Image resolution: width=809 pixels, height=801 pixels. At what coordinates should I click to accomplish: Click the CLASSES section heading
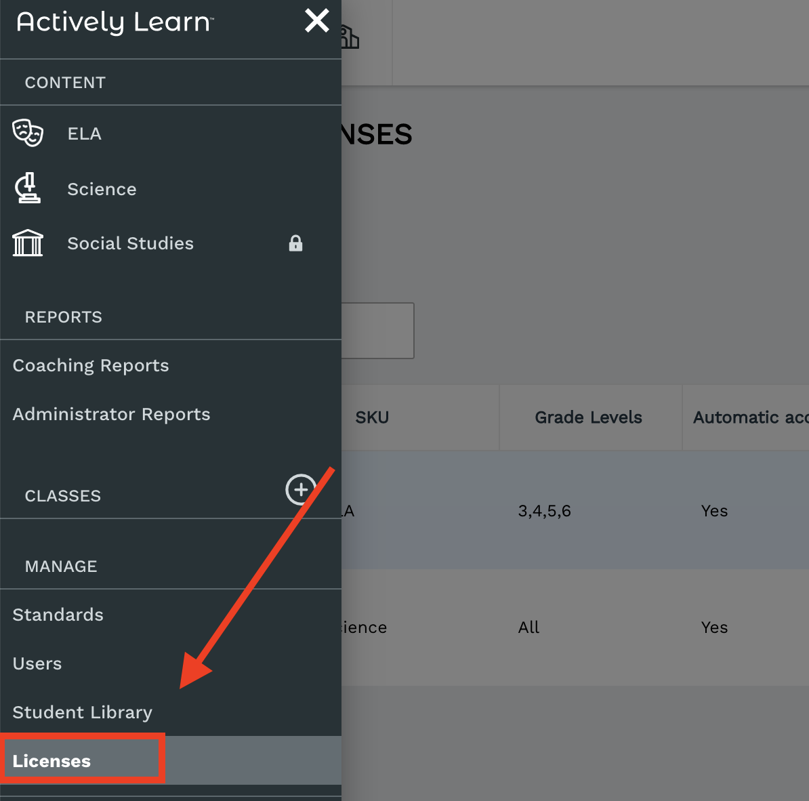(x=63, y=496)
